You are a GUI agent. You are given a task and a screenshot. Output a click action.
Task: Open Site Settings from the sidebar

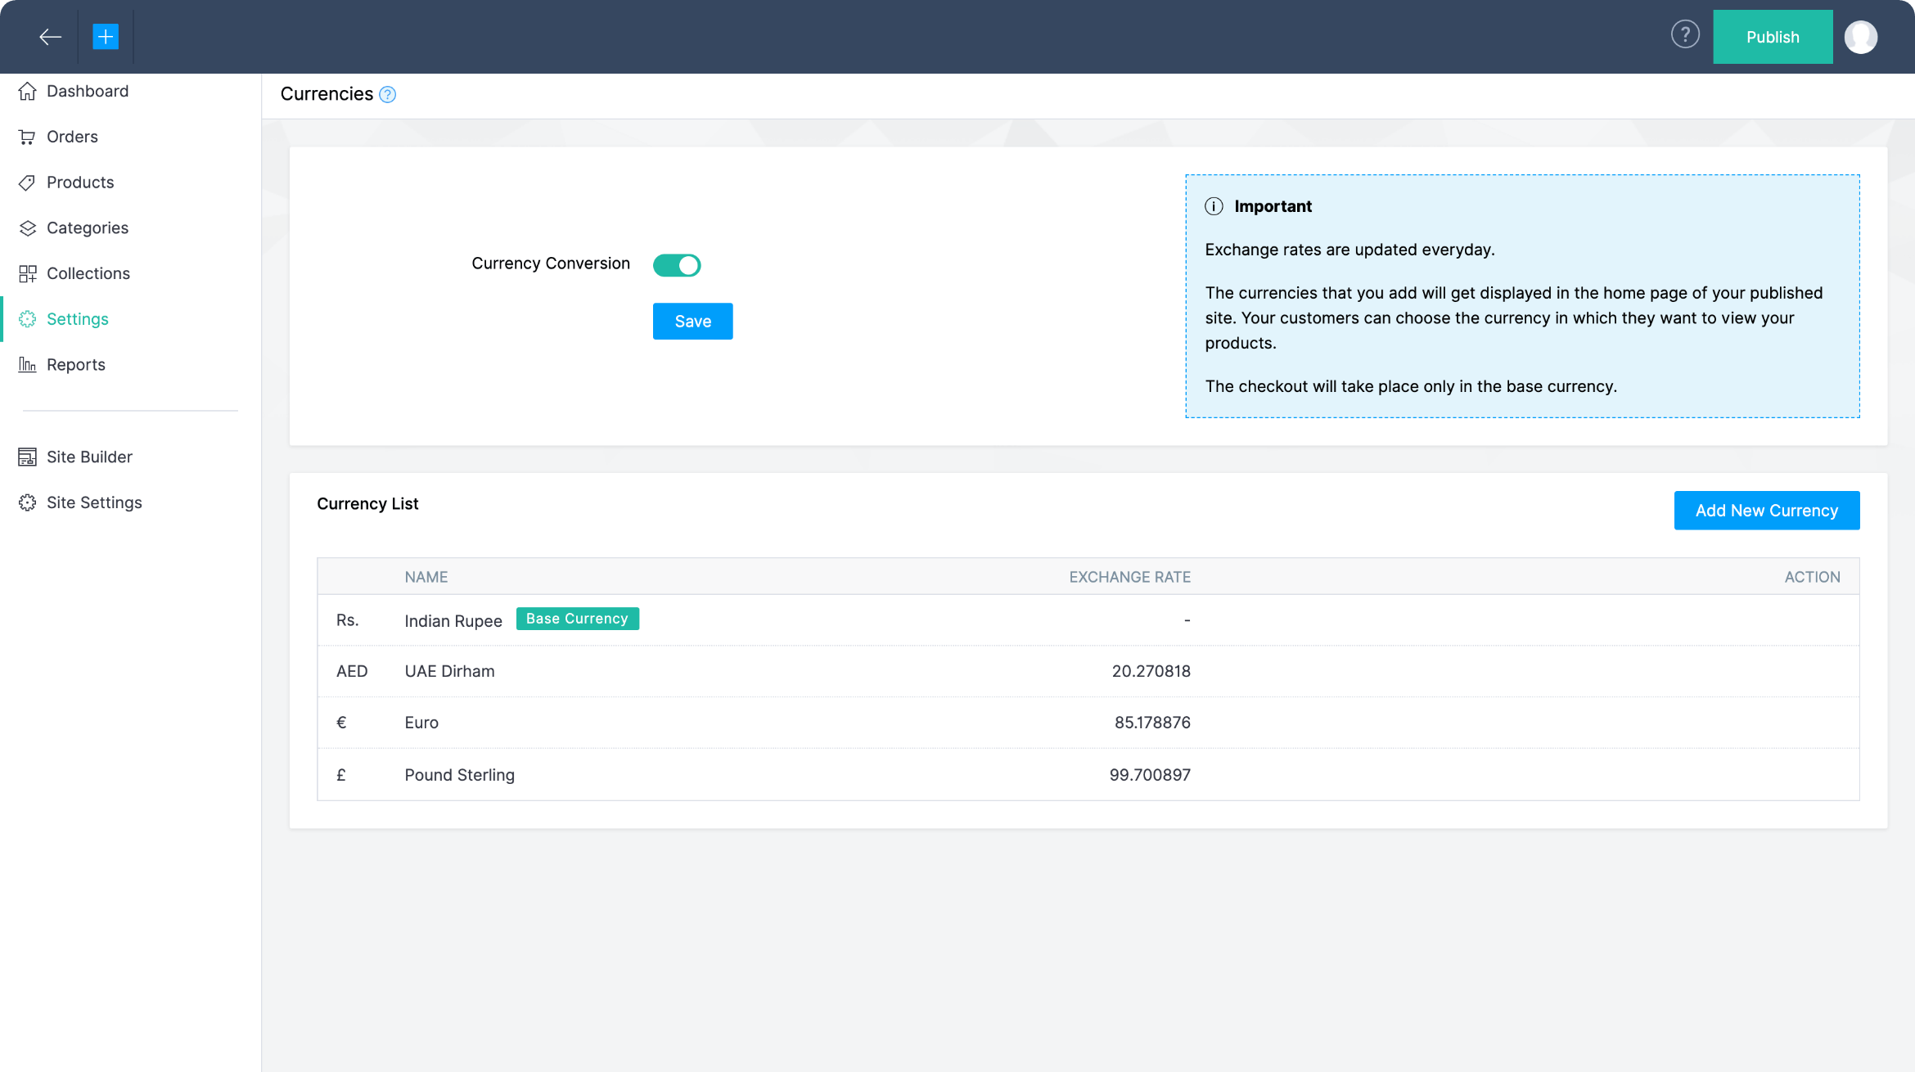coord(94,502)
